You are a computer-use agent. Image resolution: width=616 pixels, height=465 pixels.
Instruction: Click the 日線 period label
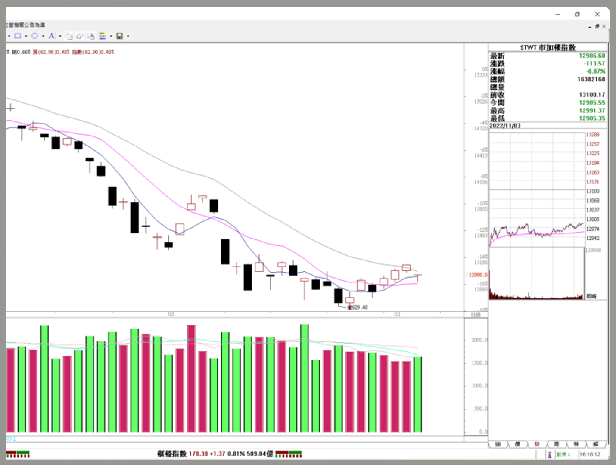coord(476,315)
